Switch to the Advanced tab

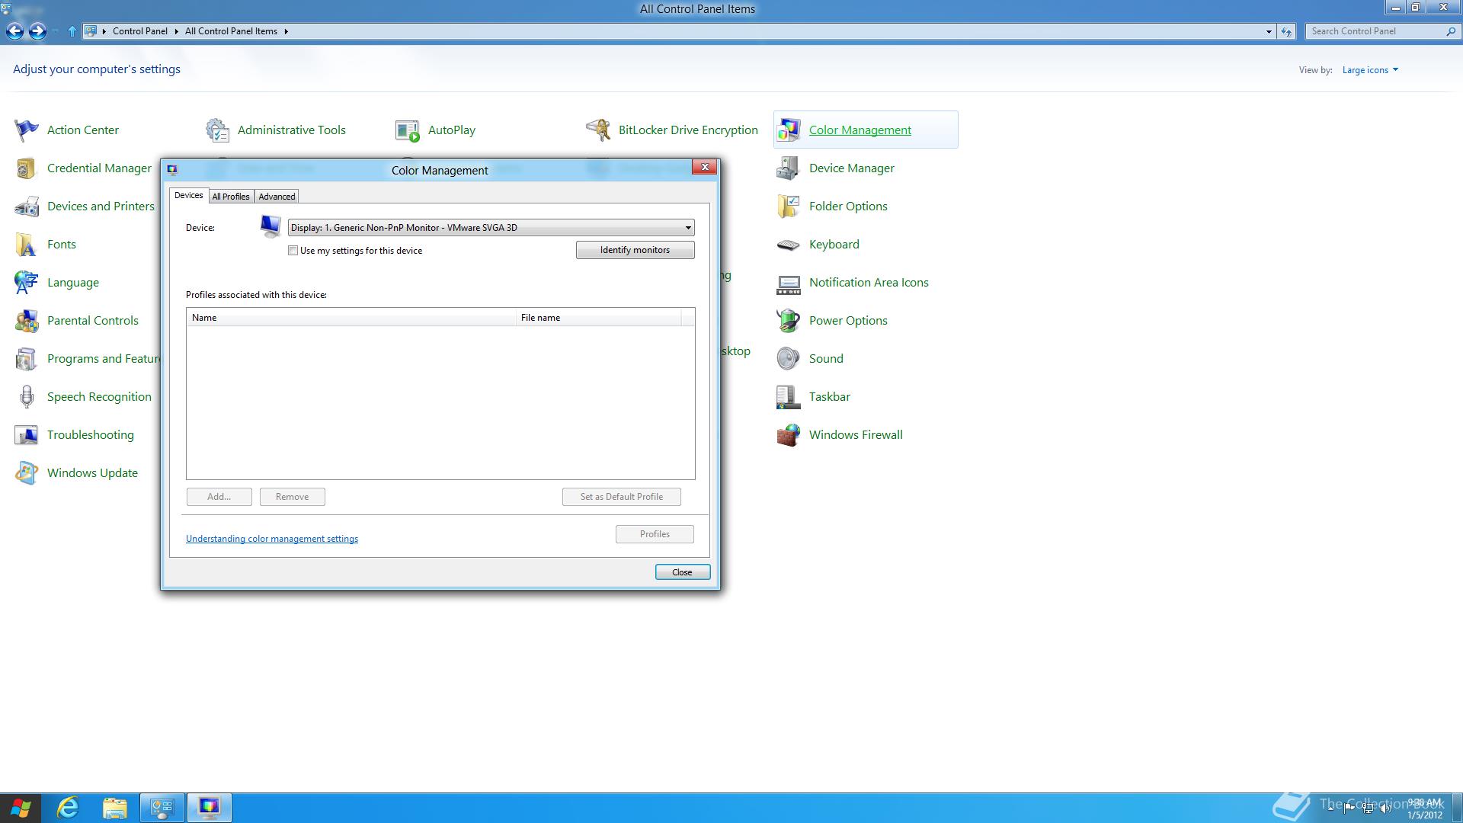[277, 197]
